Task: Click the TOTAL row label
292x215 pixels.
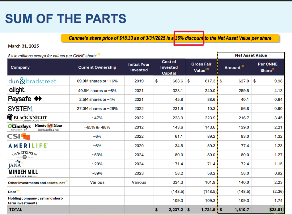Action: 16,210
